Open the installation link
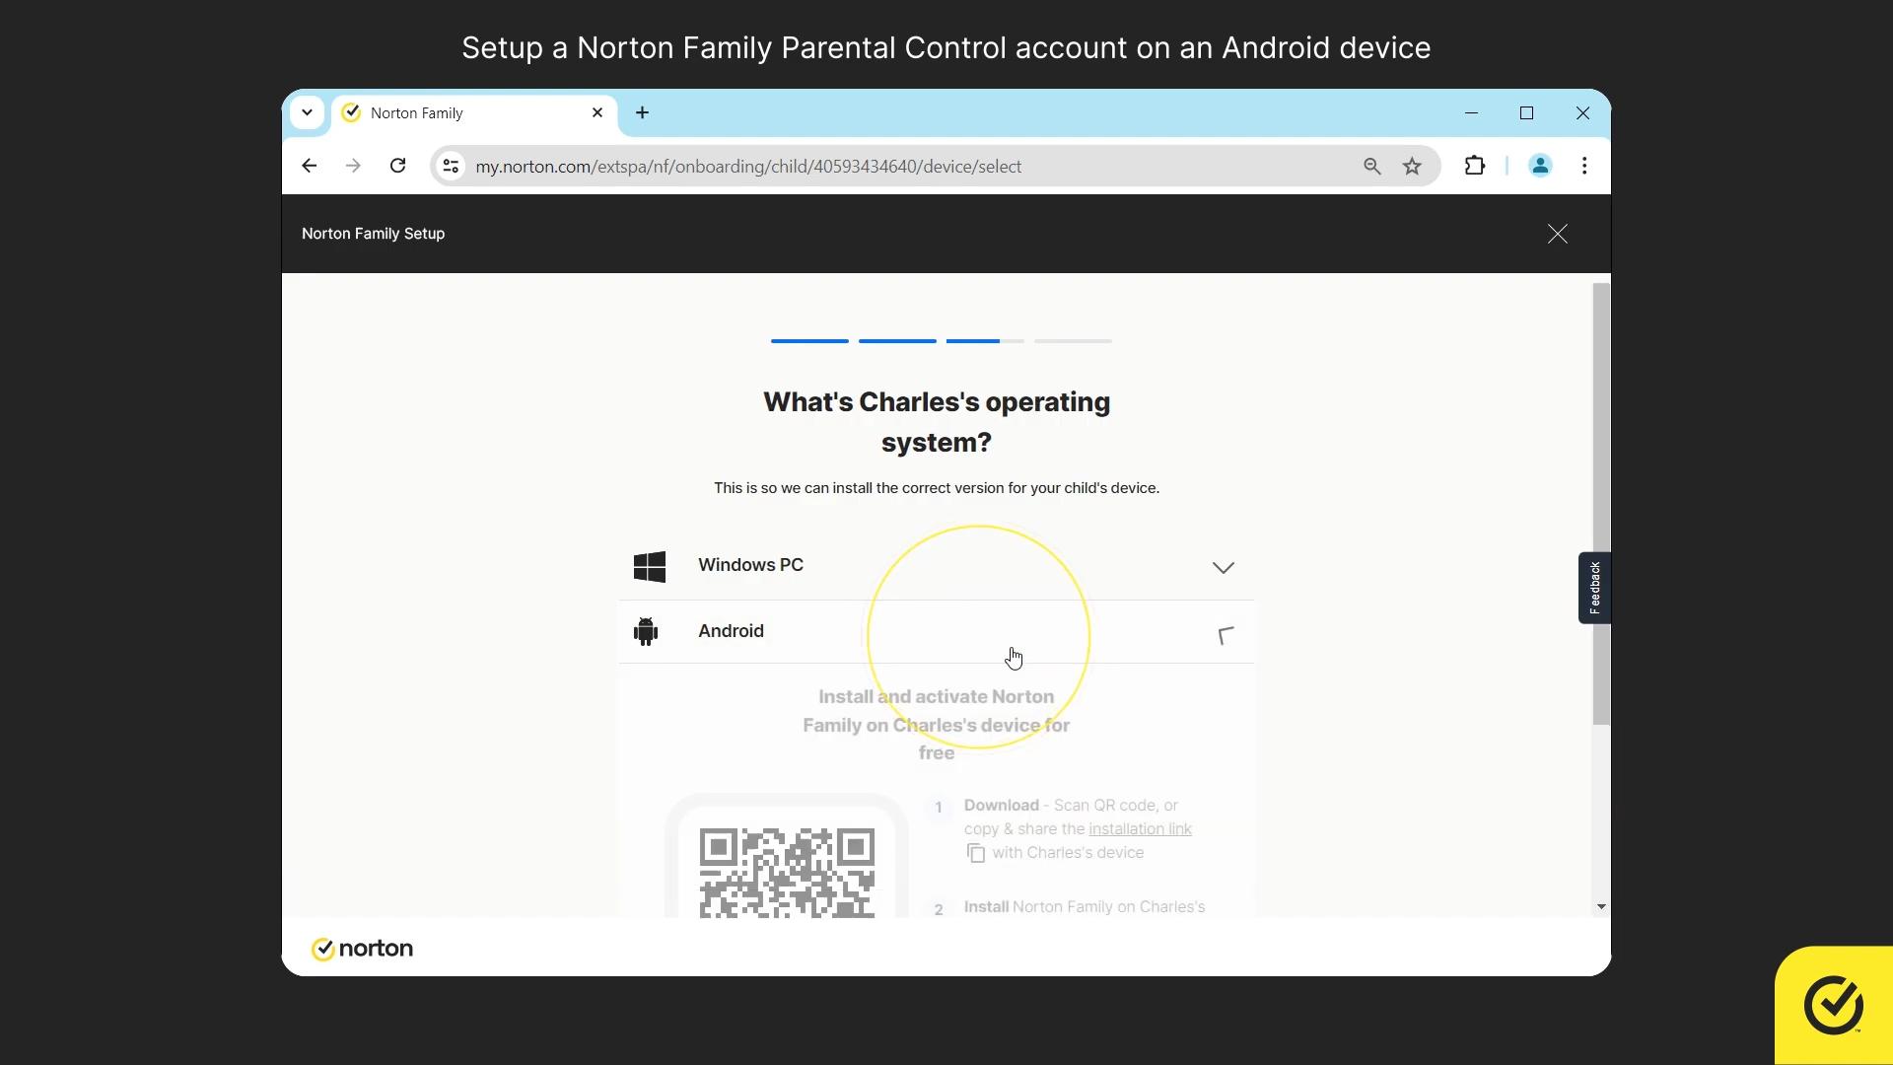 pos(1140,829)
